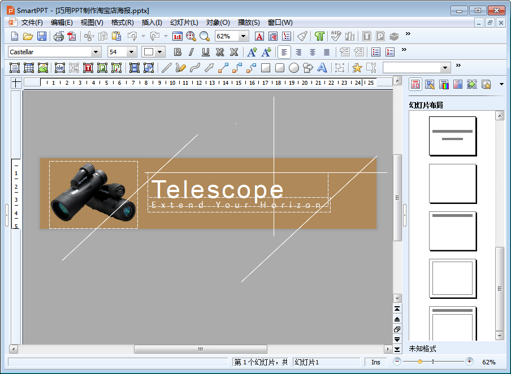Insert a picture frame icon

(43, 68)
